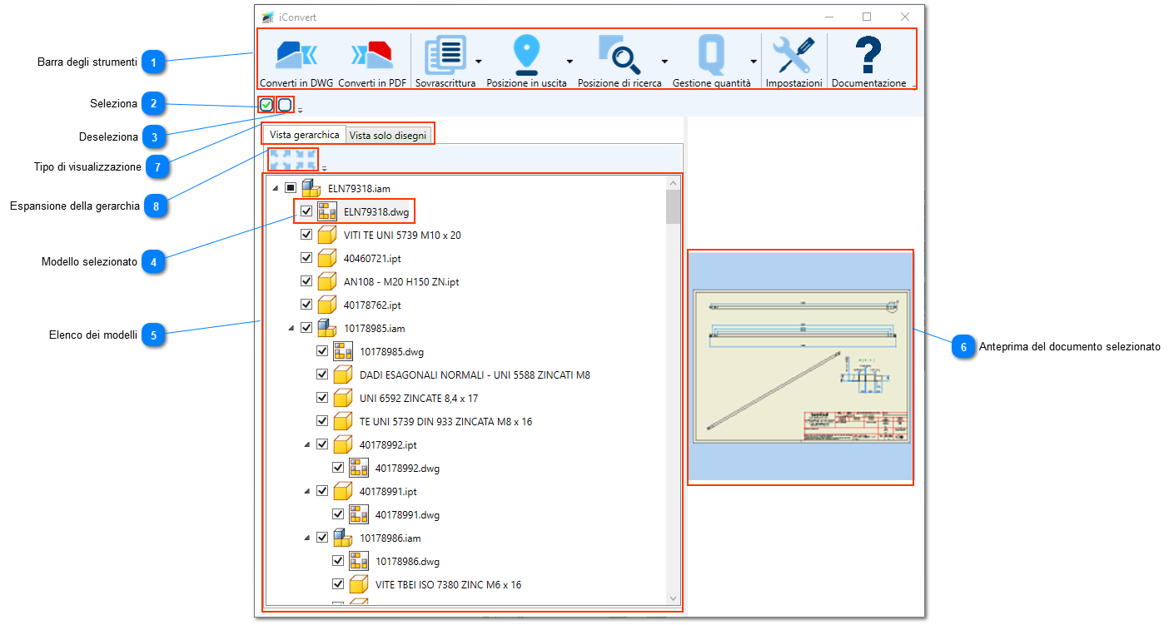Open Documentazione question mark icon
The height and width of the screenshot is (625, 1174).
coord(868,55)
